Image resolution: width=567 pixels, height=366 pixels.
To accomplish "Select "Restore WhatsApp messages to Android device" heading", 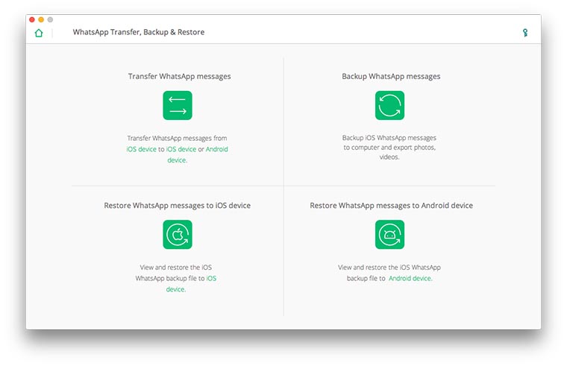I will pyautogui.click(x=391, y=206).
